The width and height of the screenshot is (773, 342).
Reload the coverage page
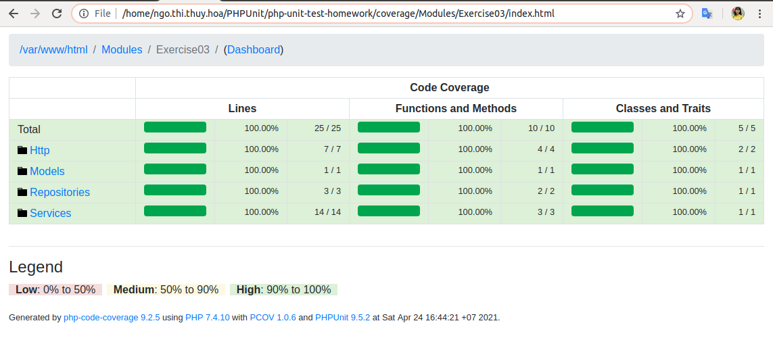point(57,14)
